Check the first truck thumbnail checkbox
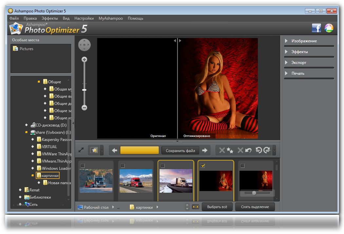Image resolution: width=344 pixels, height=234 pixels. pos(83,166)
